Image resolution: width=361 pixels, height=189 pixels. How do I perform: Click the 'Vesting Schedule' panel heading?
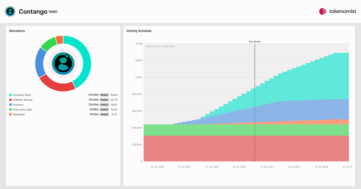point(139,31)
